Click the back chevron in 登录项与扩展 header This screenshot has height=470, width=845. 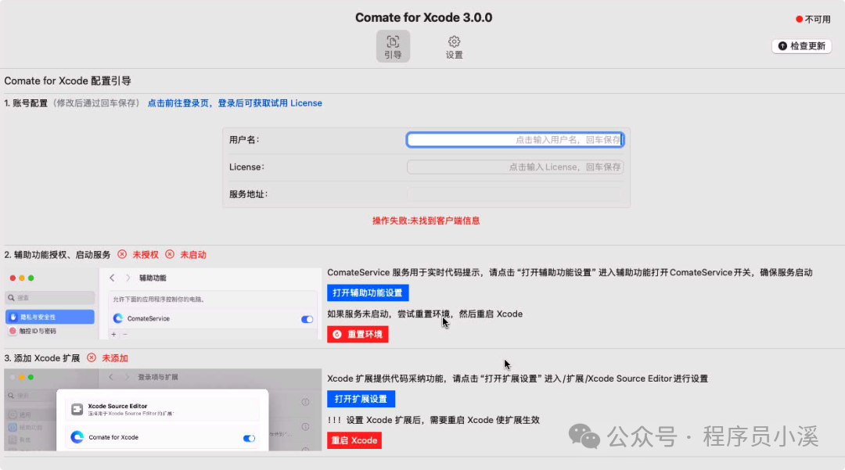(x=111, y=377)
